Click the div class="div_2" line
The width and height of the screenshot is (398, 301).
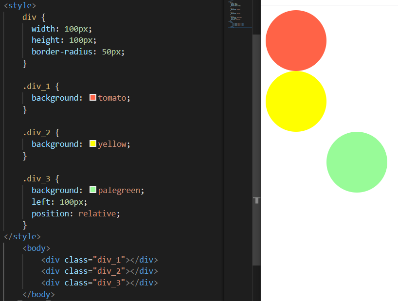pos(99,271)
